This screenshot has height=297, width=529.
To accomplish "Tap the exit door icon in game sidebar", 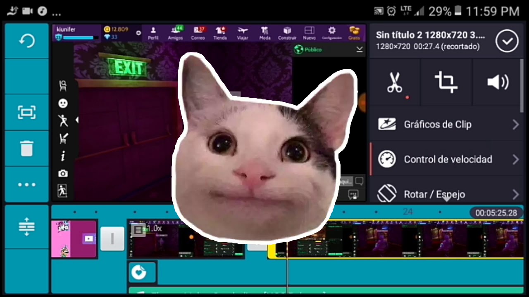I will pyautogui.click(x=63, y=191).
